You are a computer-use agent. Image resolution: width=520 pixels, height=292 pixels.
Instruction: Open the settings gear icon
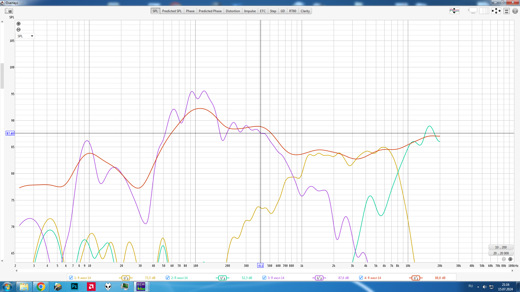point(515,11)
